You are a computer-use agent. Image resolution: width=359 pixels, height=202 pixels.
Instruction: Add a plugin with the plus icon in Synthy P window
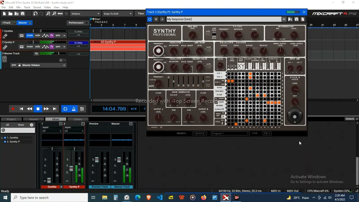tap(162, 19)
